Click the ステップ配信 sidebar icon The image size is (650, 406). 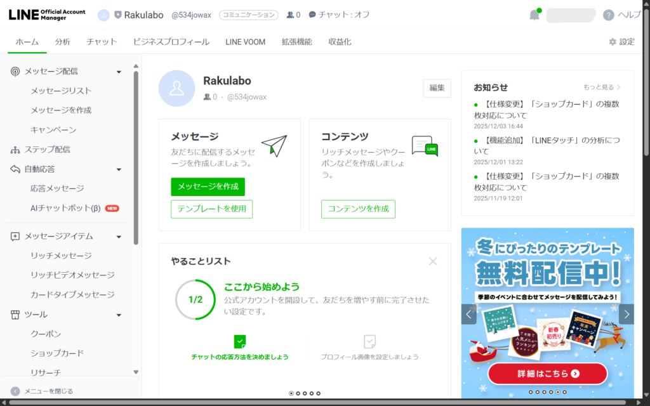(15, 150)
